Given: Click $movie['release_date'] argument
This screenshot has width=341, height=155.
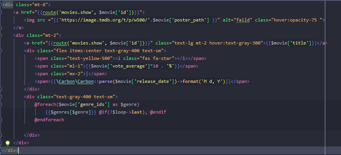Looking at the screenshot, I should coord(145,81).
